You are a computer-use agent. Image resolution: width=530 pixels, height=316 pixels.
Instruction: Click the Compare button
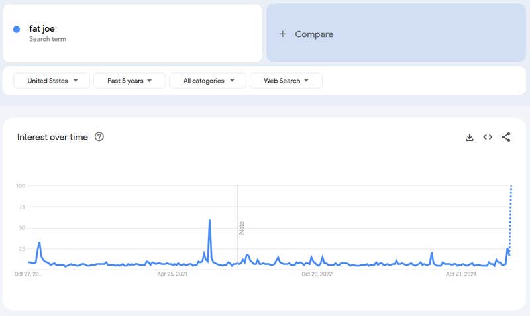point(314,34)
